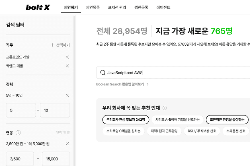
Task: Click the maximum salary field showing 15,000
Action: click(x=56, y=159)
